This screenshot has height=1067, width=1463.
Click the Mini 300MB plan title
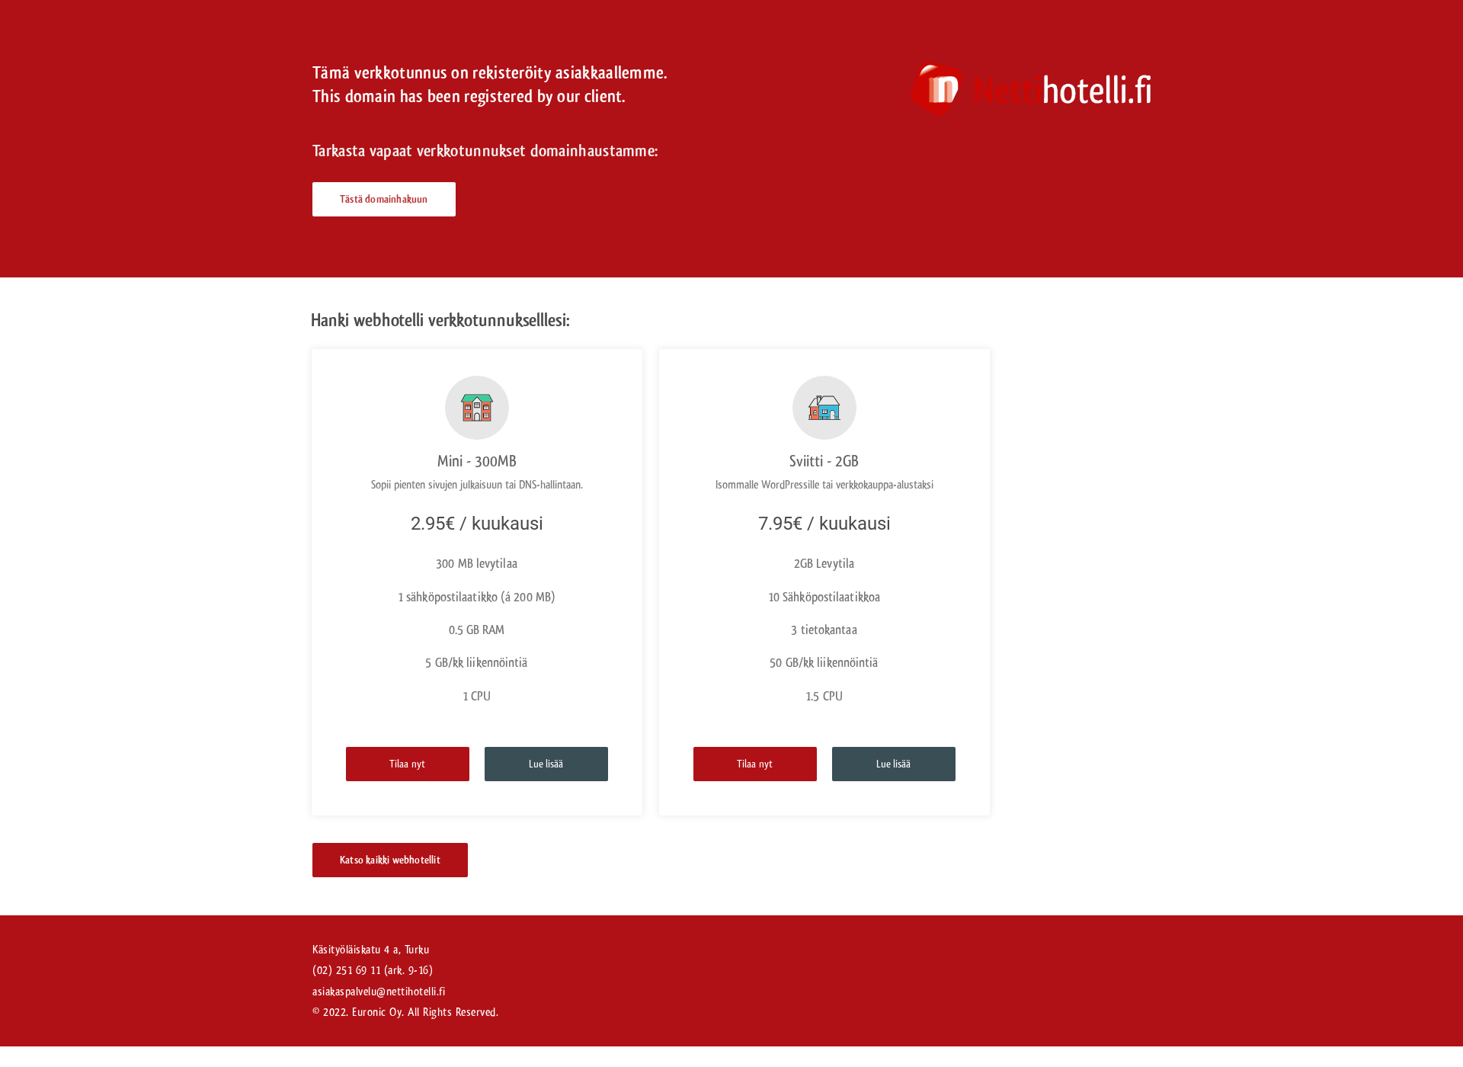coord(476,461)
